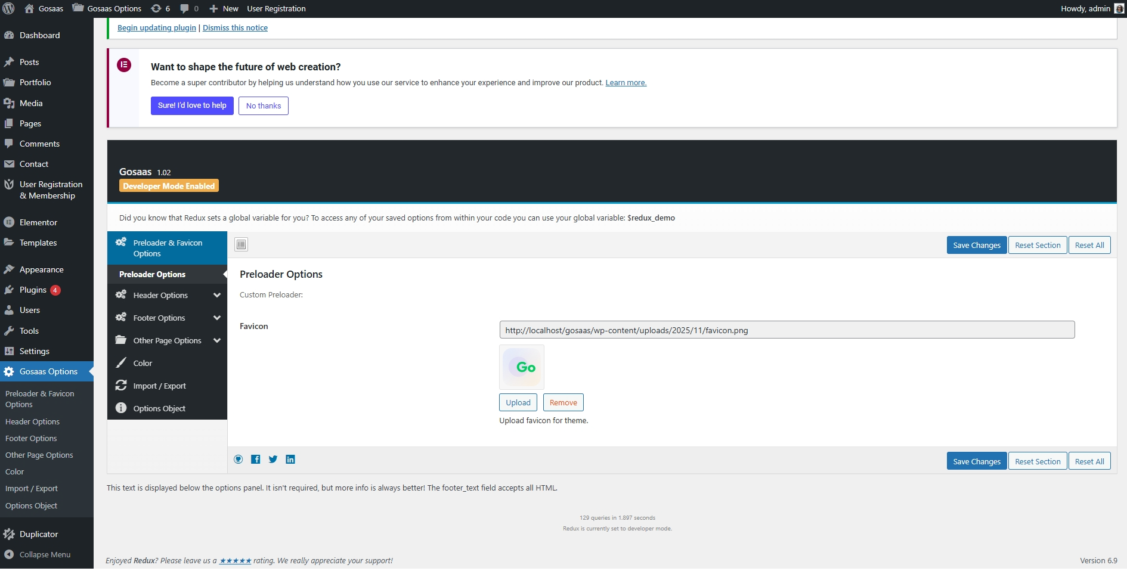This screenshot has width=1127, height=571.
Task: Expand the Footer Options chevron
Action: (x=217, y=318)
